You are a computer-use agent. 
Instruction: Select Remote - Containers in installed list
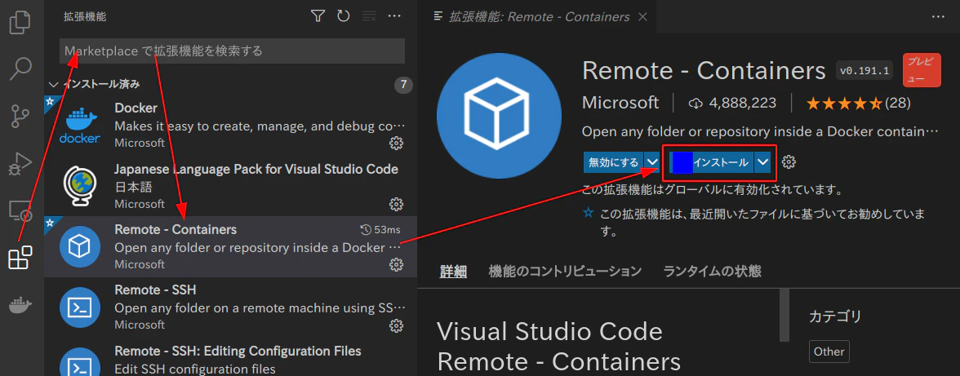click(x=231, y=246)
